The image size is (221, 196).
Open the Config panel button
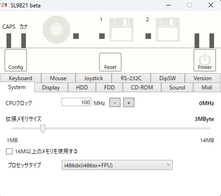16,60
